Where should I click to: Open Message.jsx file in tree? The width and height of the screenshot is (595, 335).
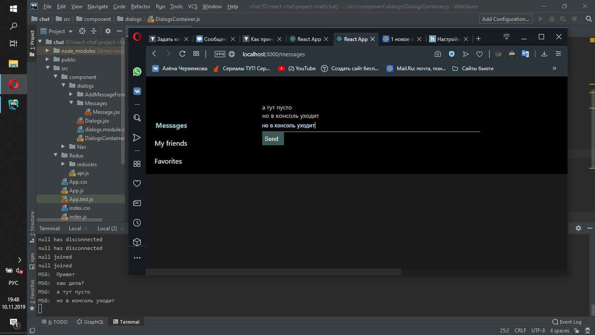tap(103, 112)
